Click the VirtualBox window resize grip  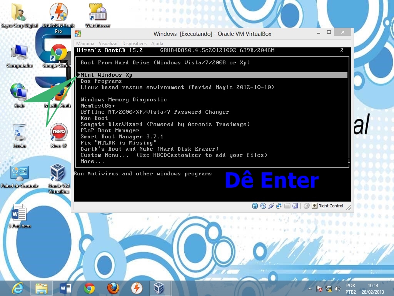(x=349, y=207)
